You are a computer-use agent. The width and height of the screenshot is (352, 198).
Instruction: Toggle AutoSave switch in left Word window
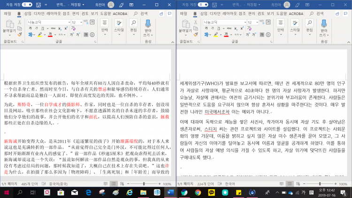(x=27, y=5)
